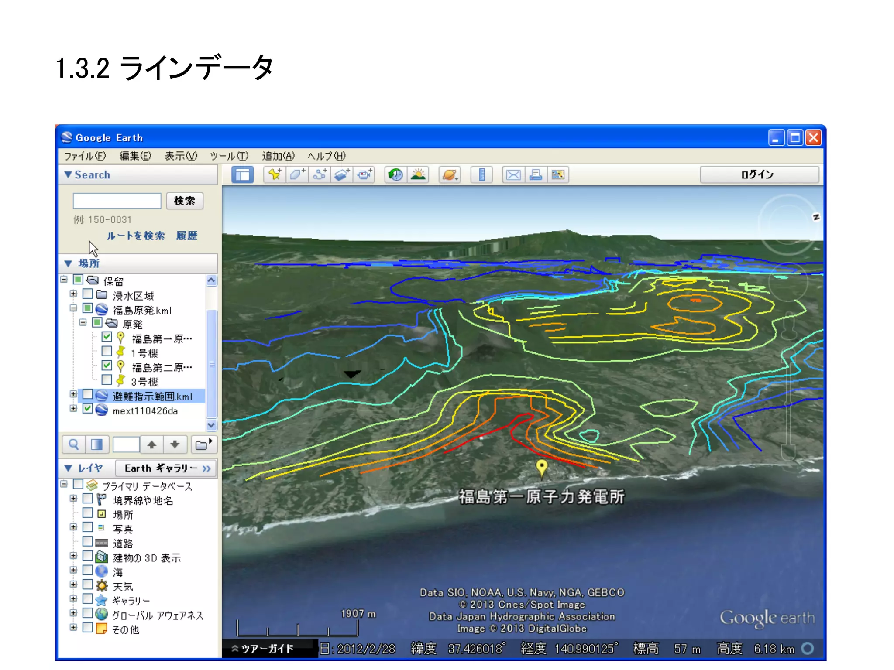Click the add folder icon in places
This screenshot has height=670, width=894.
(203, 444)
